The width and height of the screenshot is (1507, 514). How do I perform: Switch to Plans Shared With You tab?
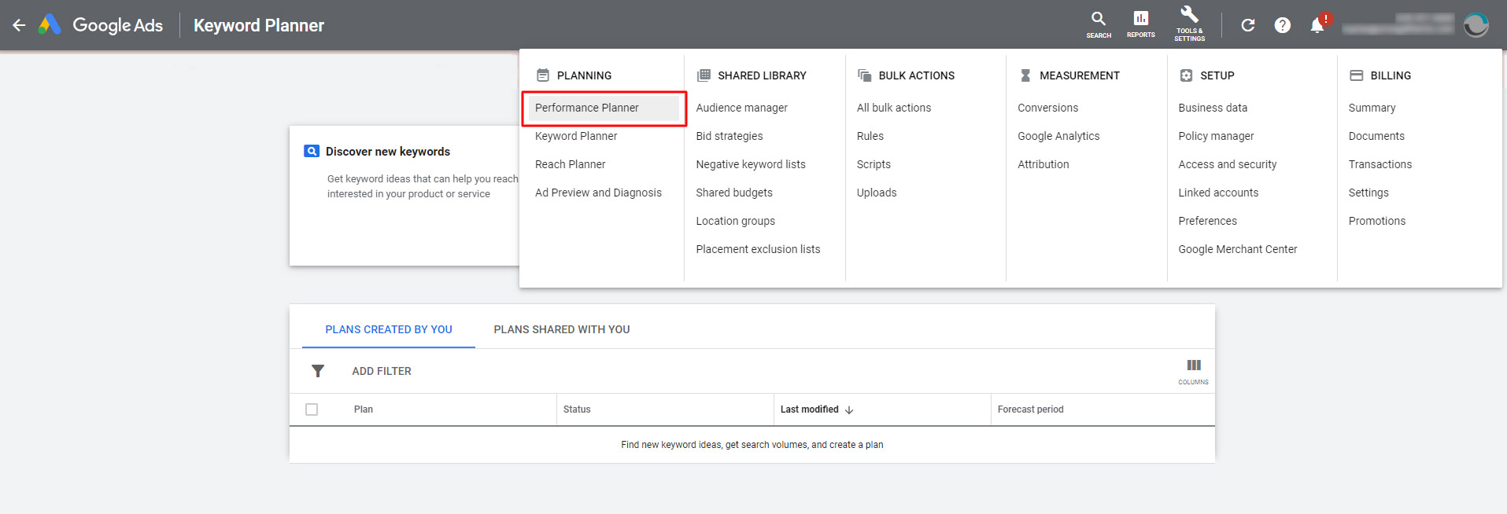point(562,329)
